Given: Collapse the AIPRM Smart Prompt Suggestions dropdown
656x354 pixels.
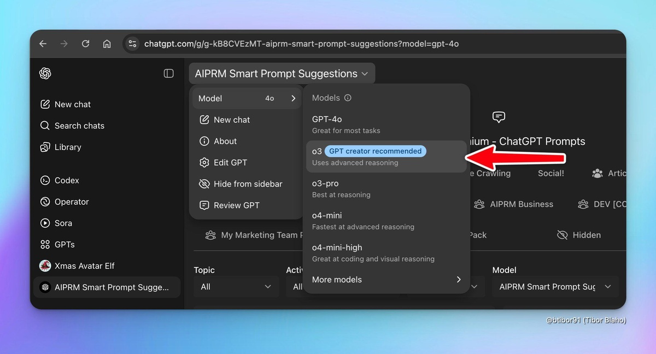Looking at the screenshot, I should tap(282, 74).
